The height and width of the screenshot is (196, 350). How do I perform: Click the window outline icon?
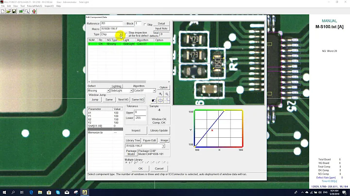(160, 101)
